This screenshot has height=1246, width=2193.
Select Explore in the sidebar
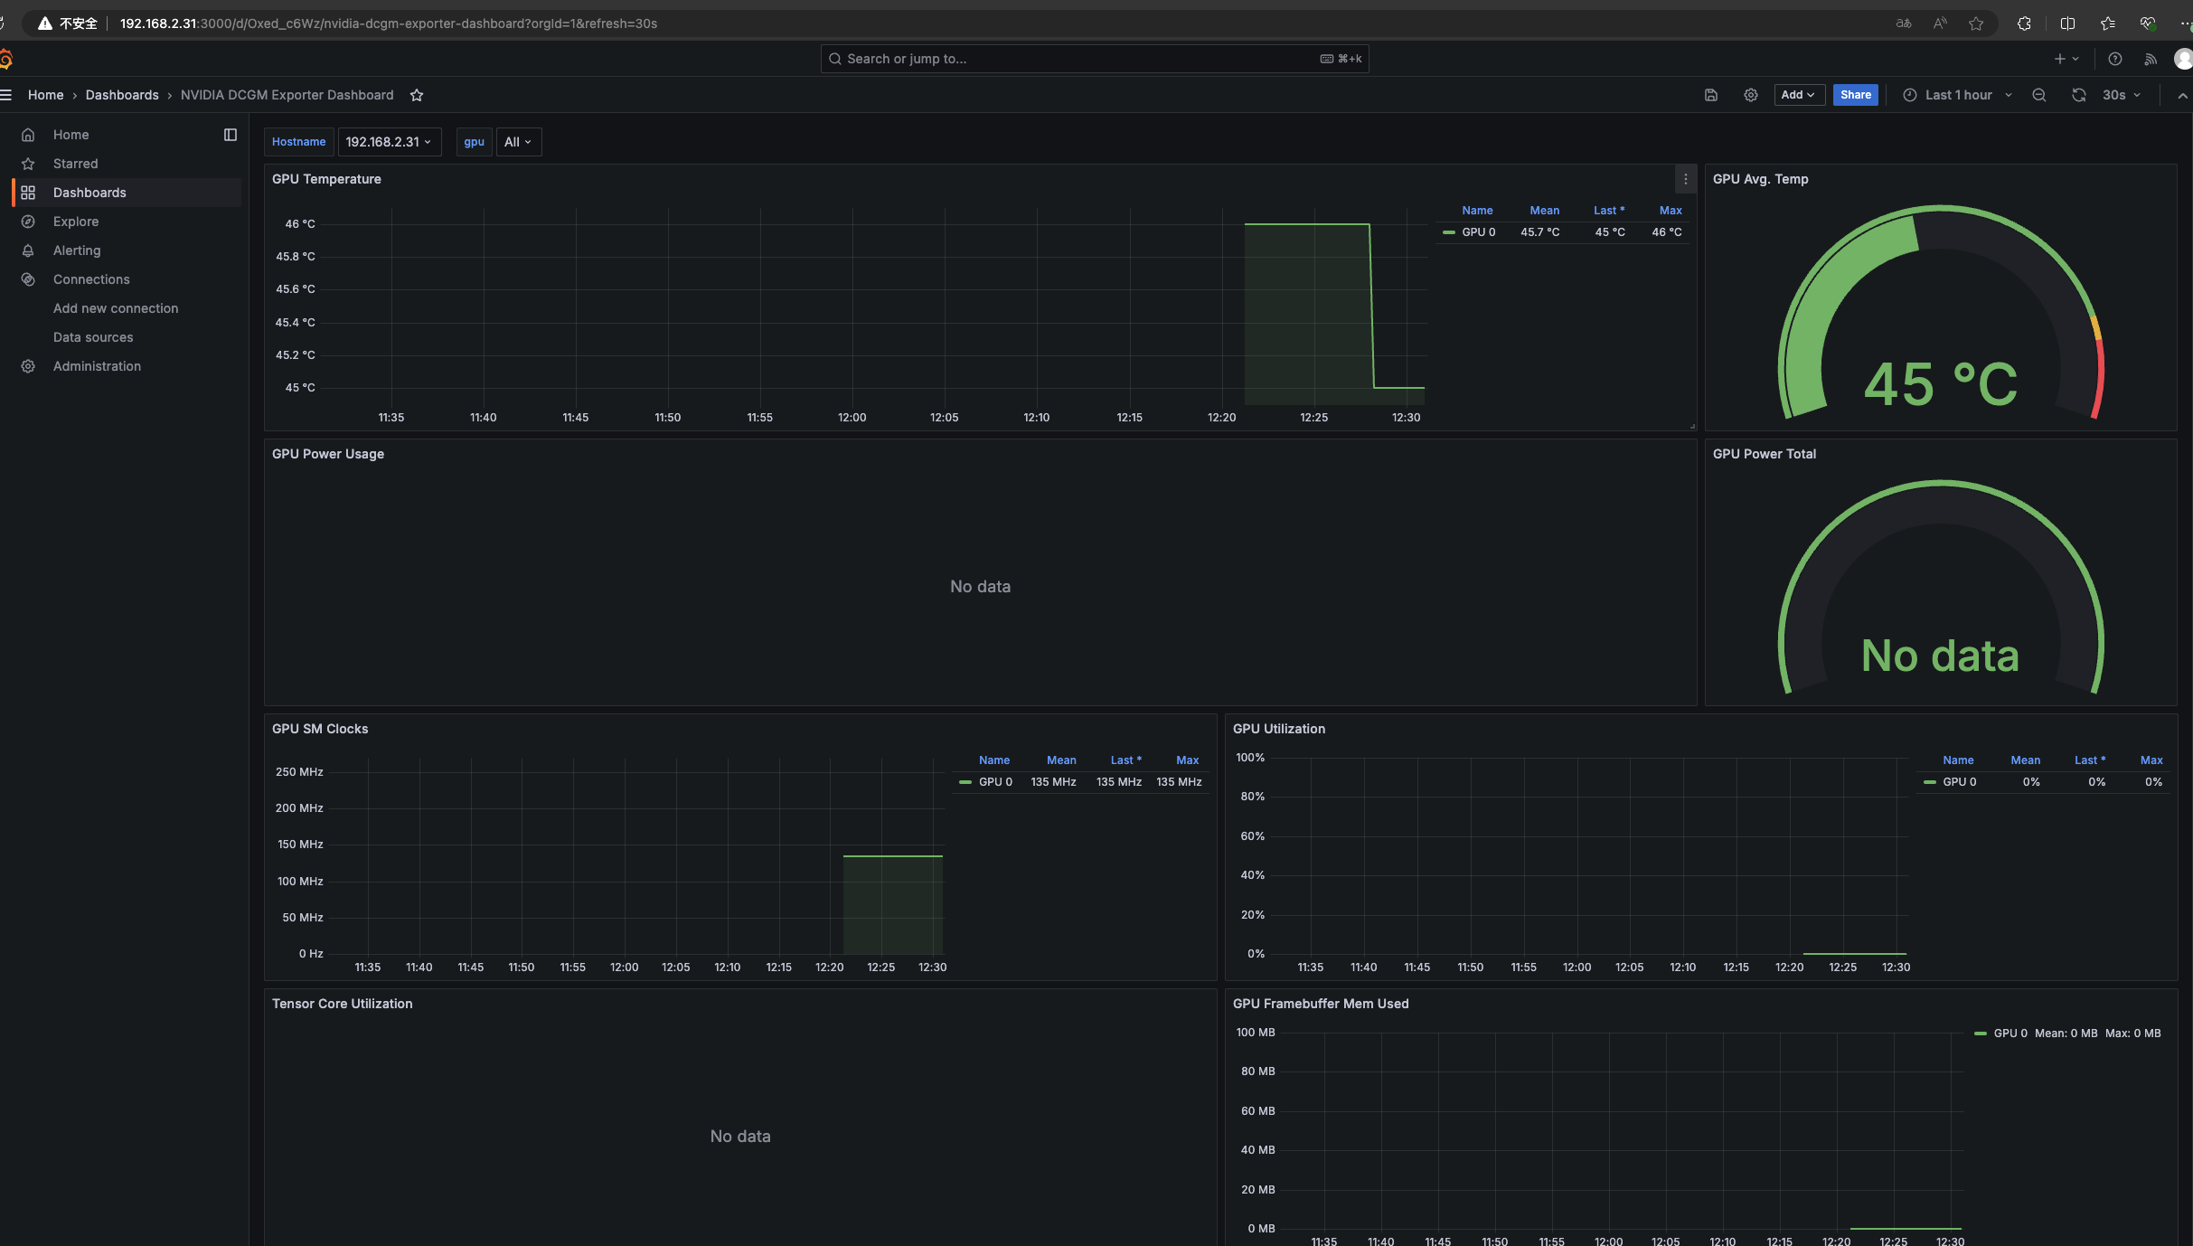pyautogui.click(x=76, y=222)
